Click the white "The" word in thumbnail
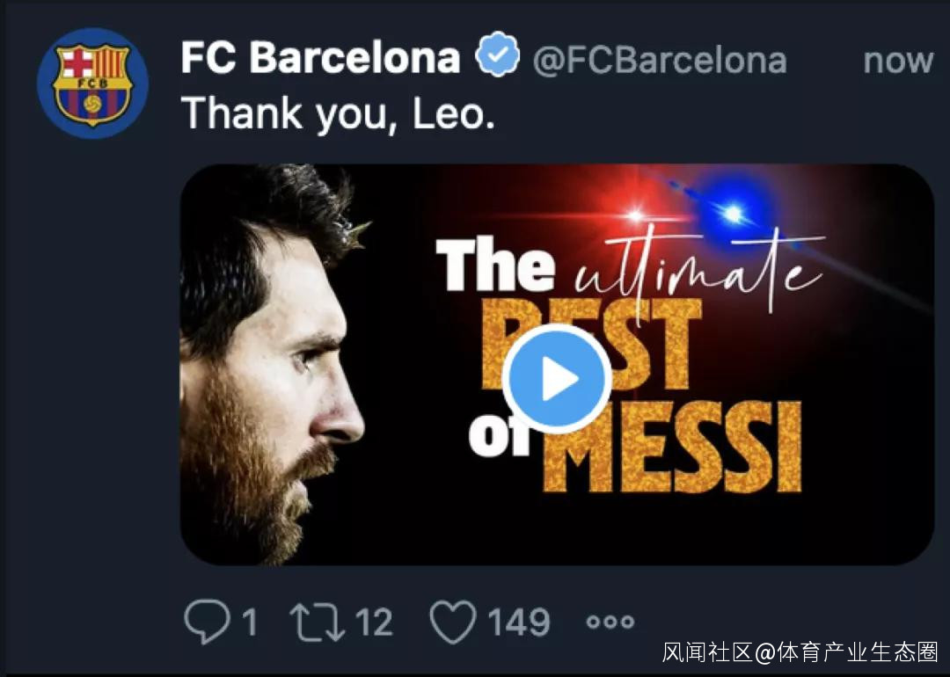Viewport: 950px width, 677px height. tap(494, 266)
